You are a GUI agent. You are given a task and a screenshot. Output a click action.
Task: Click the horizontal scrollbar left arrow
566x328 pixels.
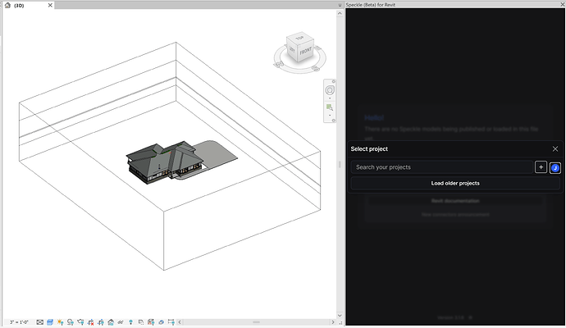pos(180,322)
